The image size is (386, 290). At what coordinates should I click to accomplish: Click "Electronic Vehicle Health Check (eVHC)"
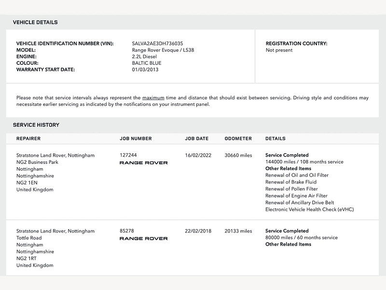click(x=309, y=210)
